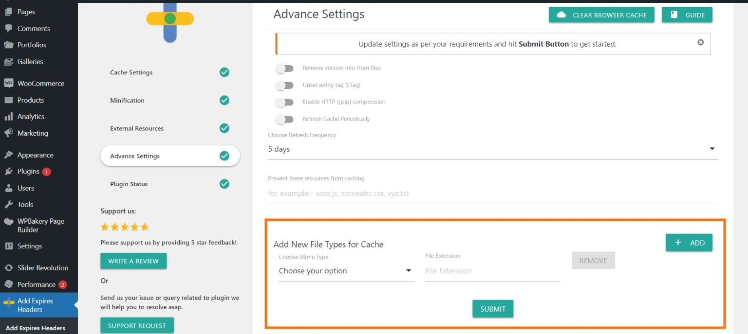Click the Slider Revolution refresh icon
Viewport: 748px width, 334px height.
tap(8, 268)
